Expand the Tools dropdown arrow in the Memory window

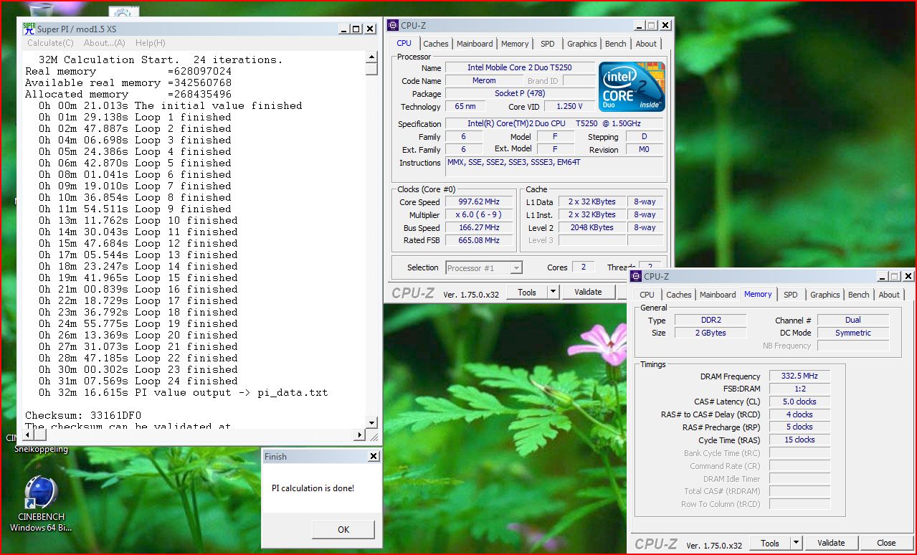796,543
